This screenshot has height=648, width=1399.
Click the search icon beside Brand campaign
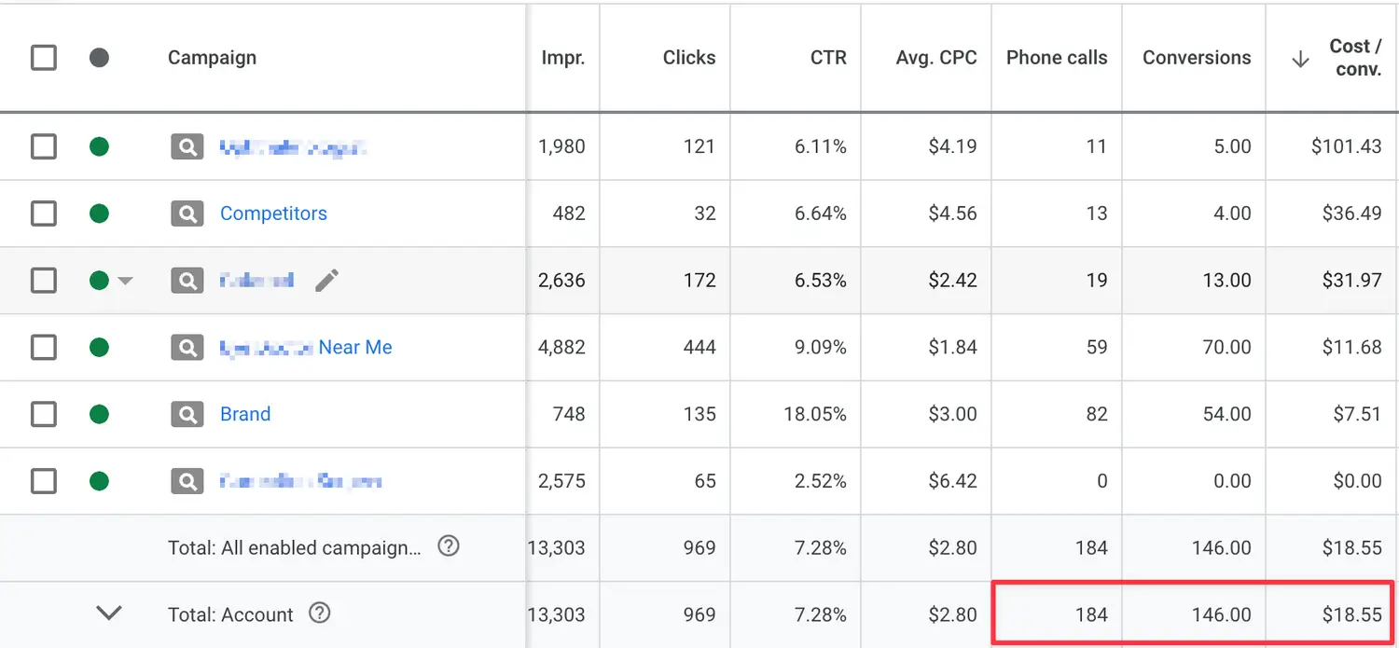tap(187, 415)
